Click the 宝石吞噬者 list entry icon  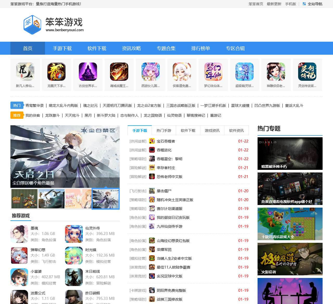coord(152,141)
